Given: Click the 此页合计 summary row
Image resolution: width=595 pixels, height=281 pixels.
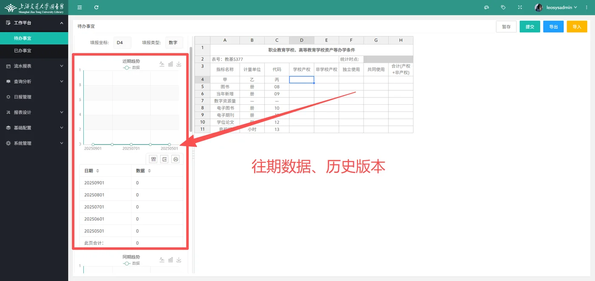Looking at the screenshot, I should [x=131, y=243].
